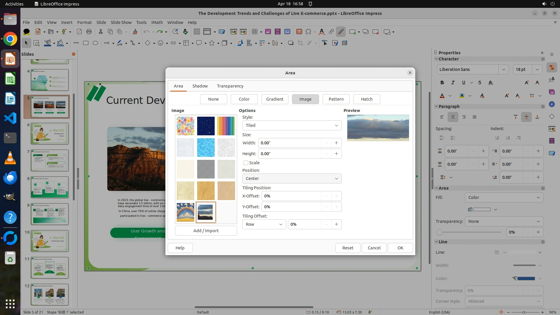Select the Pattern fill type
The image size is (560, 315).
tap(336, 99)
